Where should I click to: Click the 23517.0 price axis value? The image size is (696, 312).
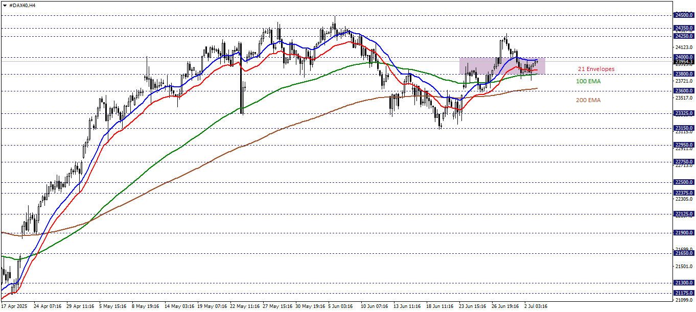point(684,98)
